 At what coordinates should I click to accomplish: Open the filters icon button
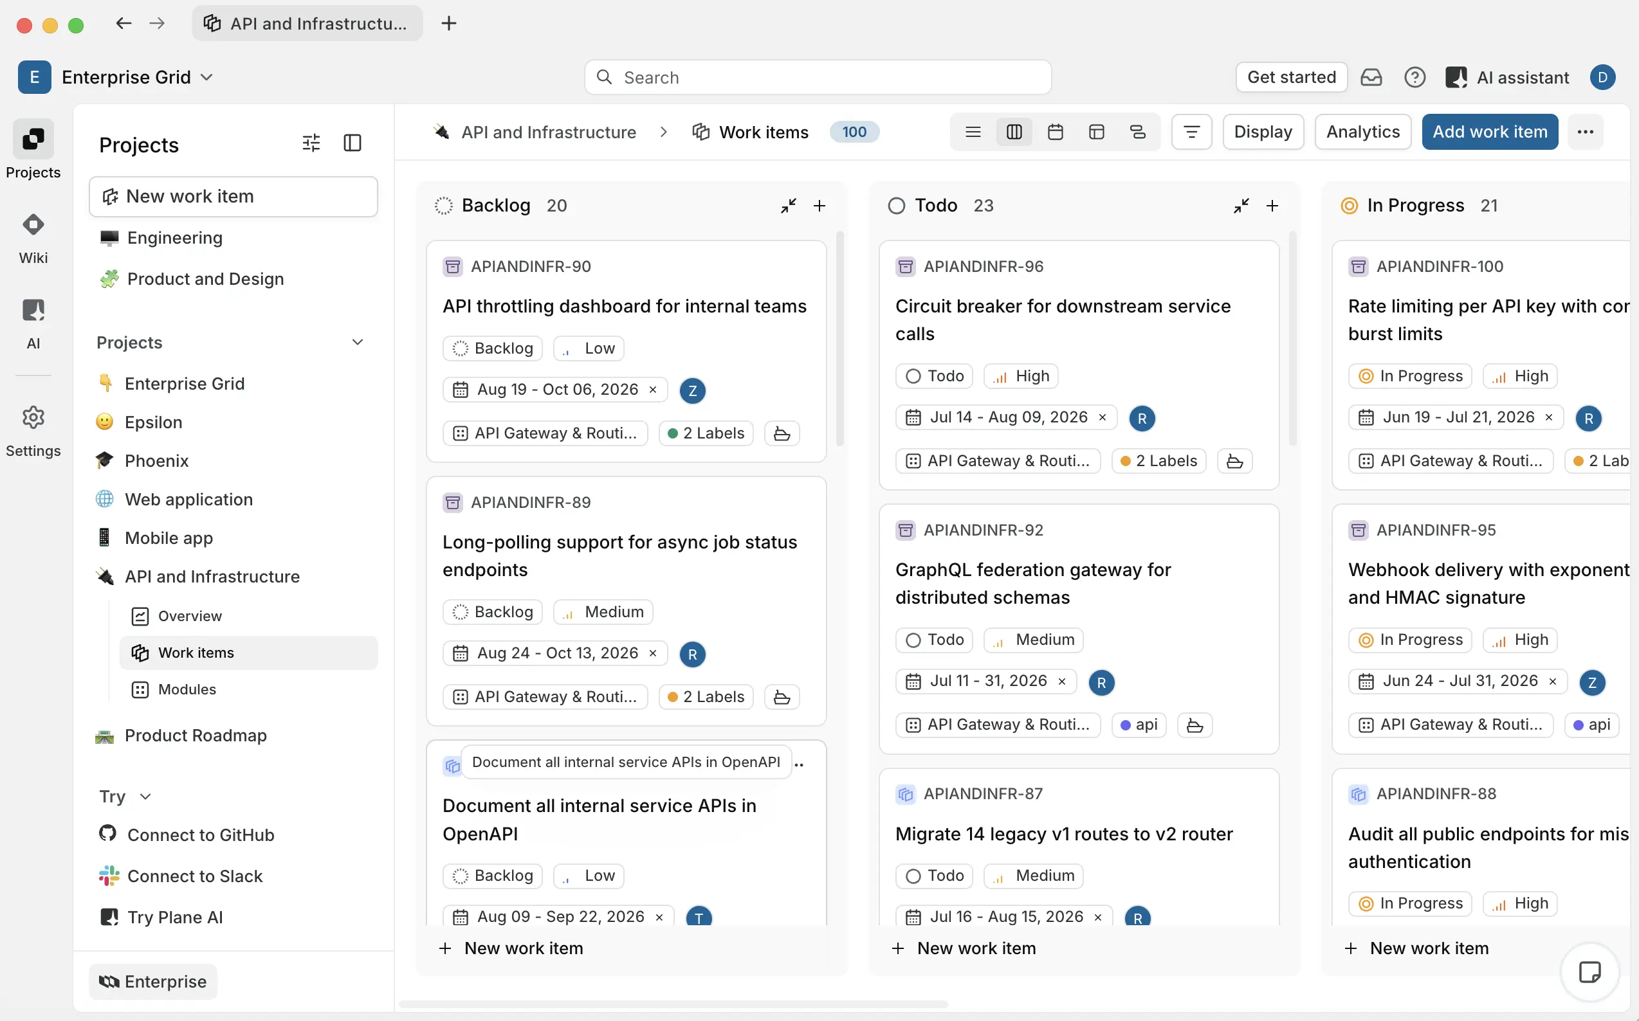(1192, 132)
